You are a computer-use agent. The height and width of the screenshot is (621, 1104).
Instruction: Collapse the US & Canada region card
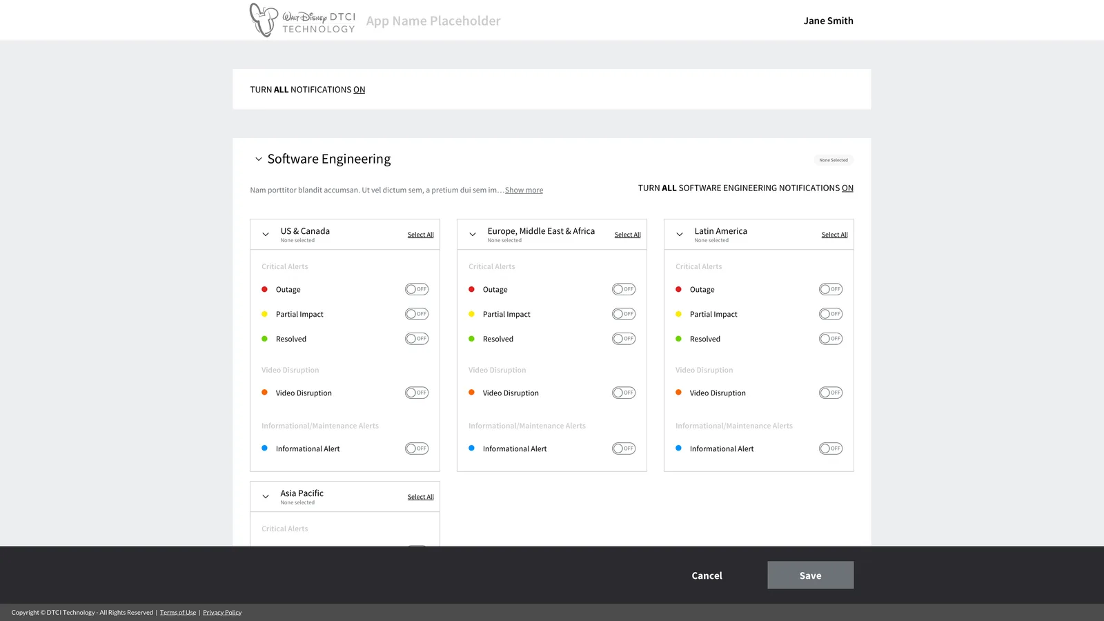tap(266, 235)
